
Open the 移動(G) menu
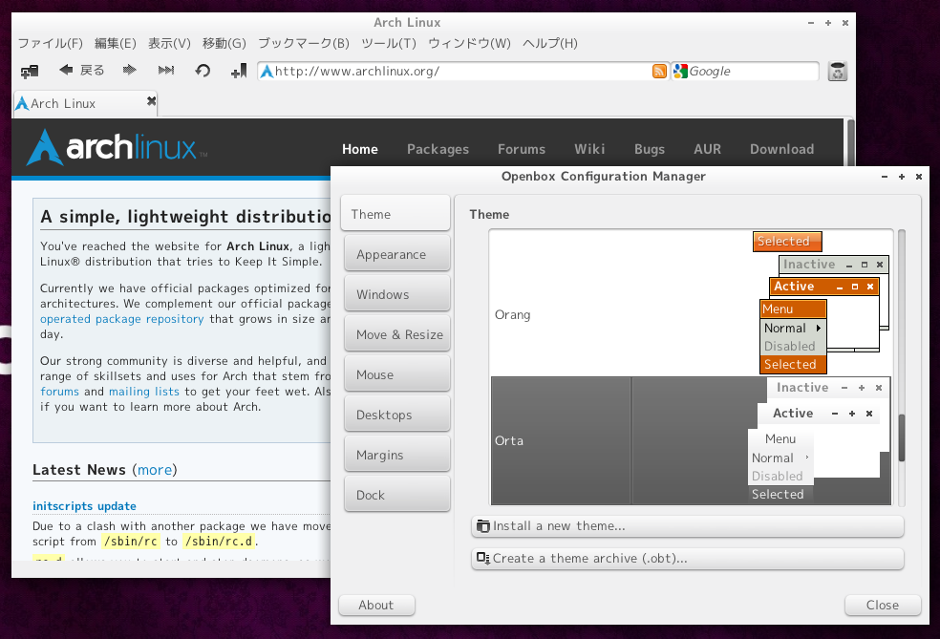[x=224, y=43]
